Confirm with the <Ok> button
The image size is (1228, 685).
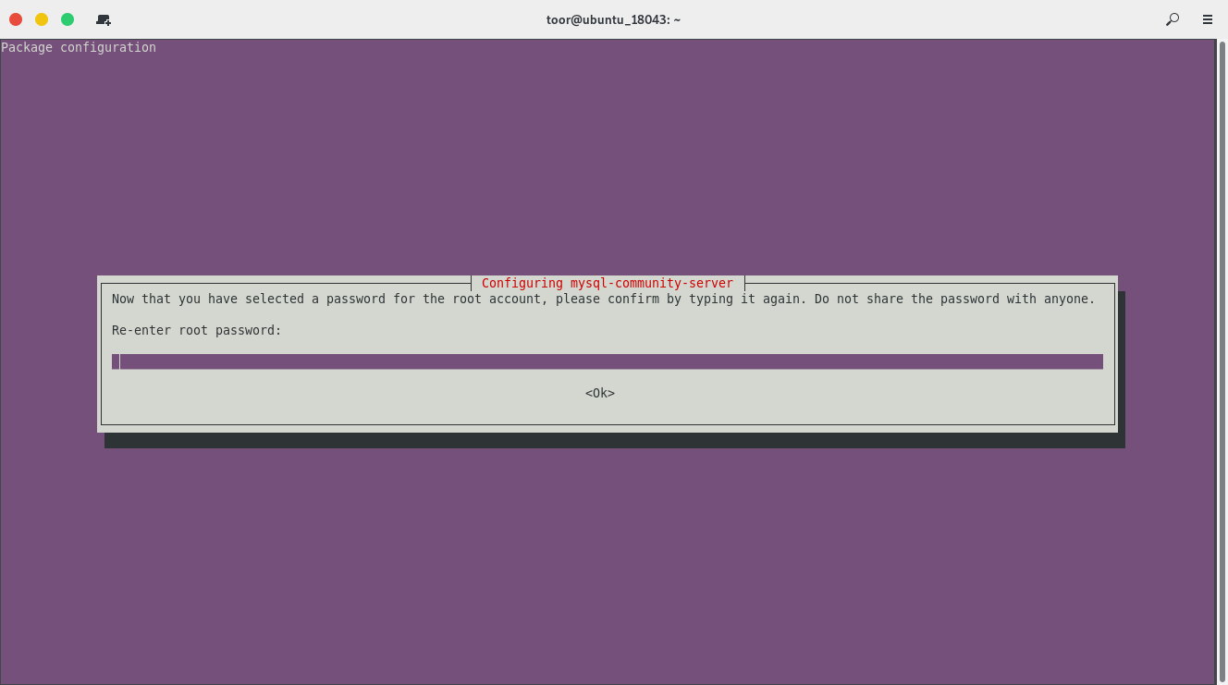tap(600, 393)
